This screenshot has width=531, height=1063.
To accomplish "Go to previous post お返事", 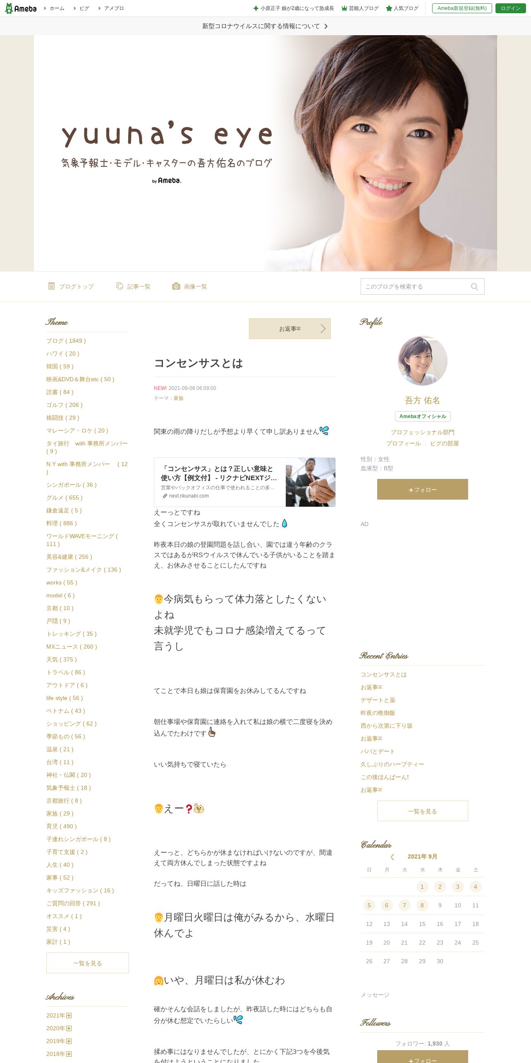I will coord(289,329).
